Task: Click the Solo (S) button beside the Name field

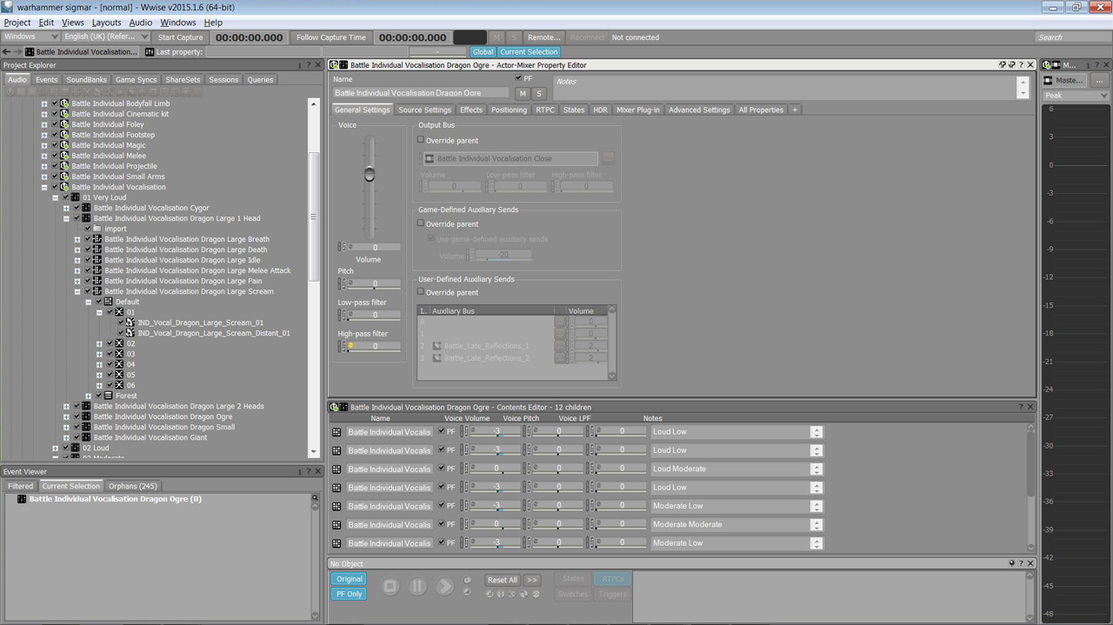Action: pyautogui.click(x=538, y=93)
